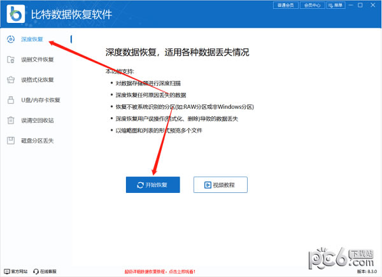Contact 在线客服 online support
The image size is (382, 277).
point(45,271)
